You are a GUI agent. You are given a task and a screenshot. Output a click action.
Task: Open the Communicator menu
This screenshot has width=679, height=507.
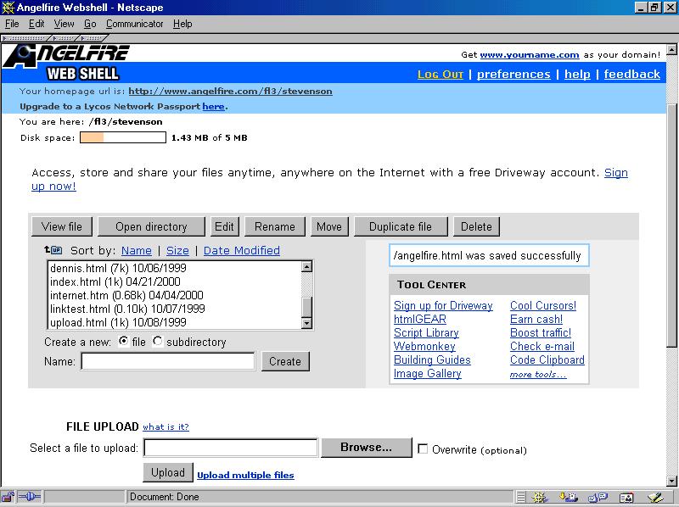134,24
